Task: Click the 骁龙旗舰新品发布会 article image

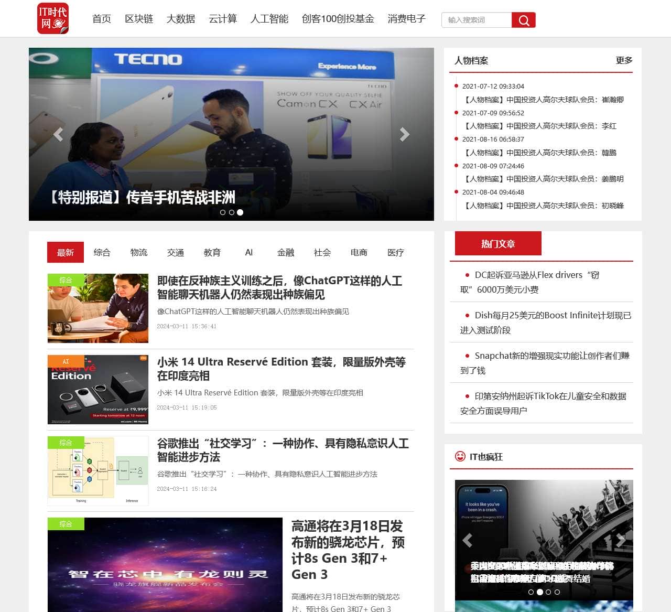Action: coord(165,565)
